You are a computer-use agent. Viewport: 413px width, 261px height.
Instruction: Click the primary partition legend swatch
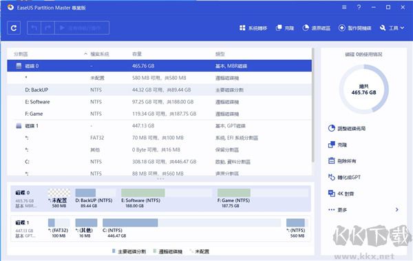(114, 251)
